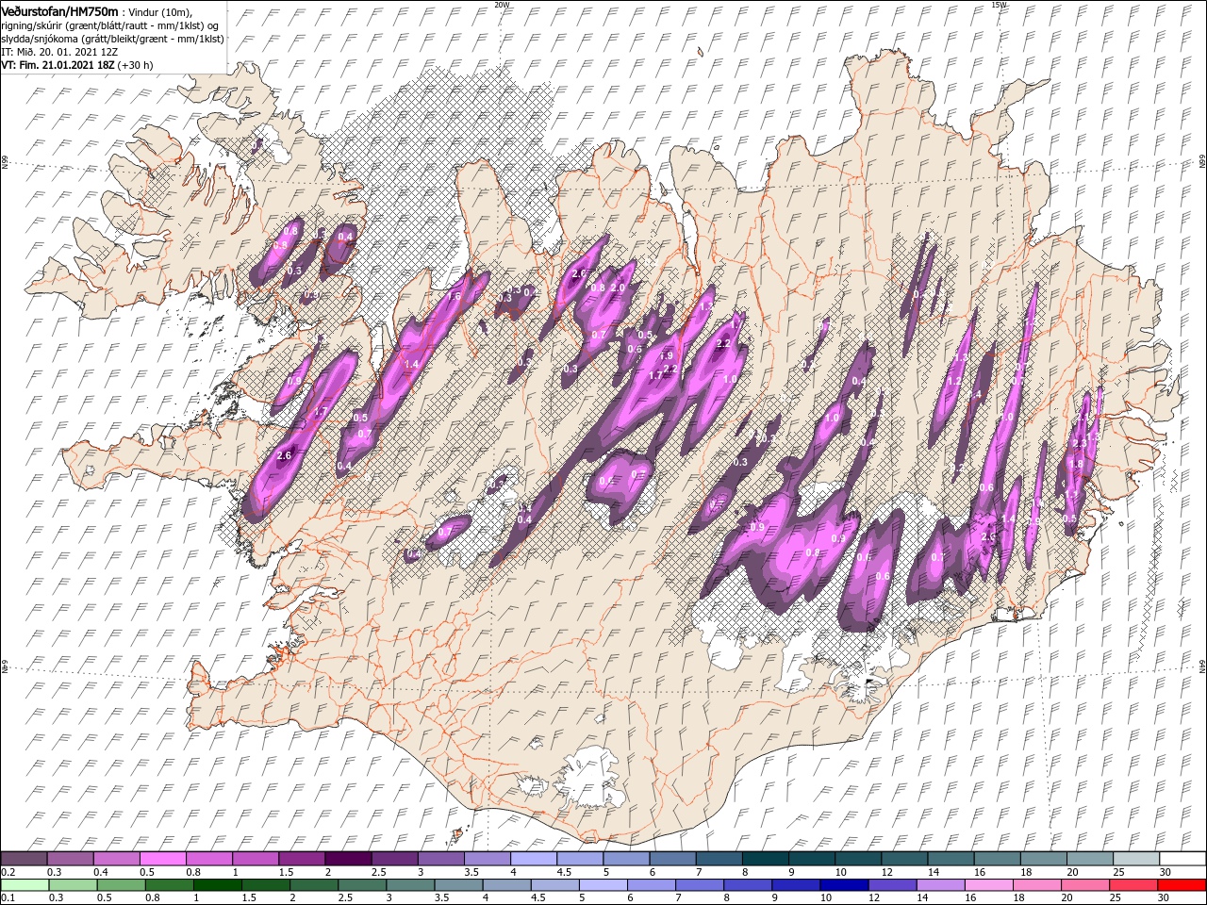
Task: Click the 0.1 label under lower legend
Action: coord(7,898)
